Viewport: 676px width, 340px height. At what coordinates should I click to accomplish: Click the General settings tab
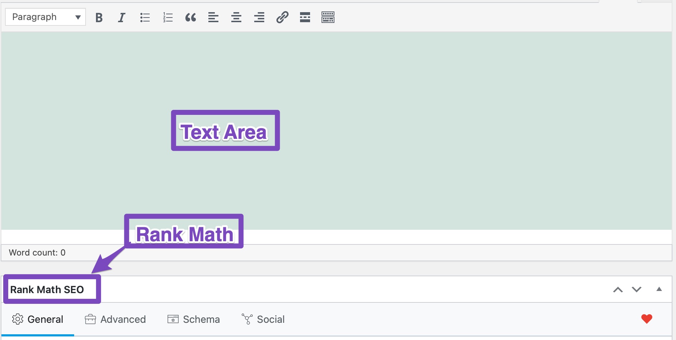[x=38, y=319]
